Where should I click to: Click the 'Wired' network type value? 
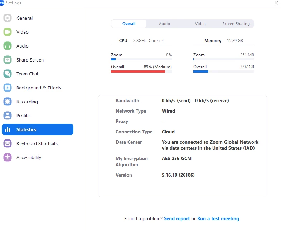click(x=168, y=111)
